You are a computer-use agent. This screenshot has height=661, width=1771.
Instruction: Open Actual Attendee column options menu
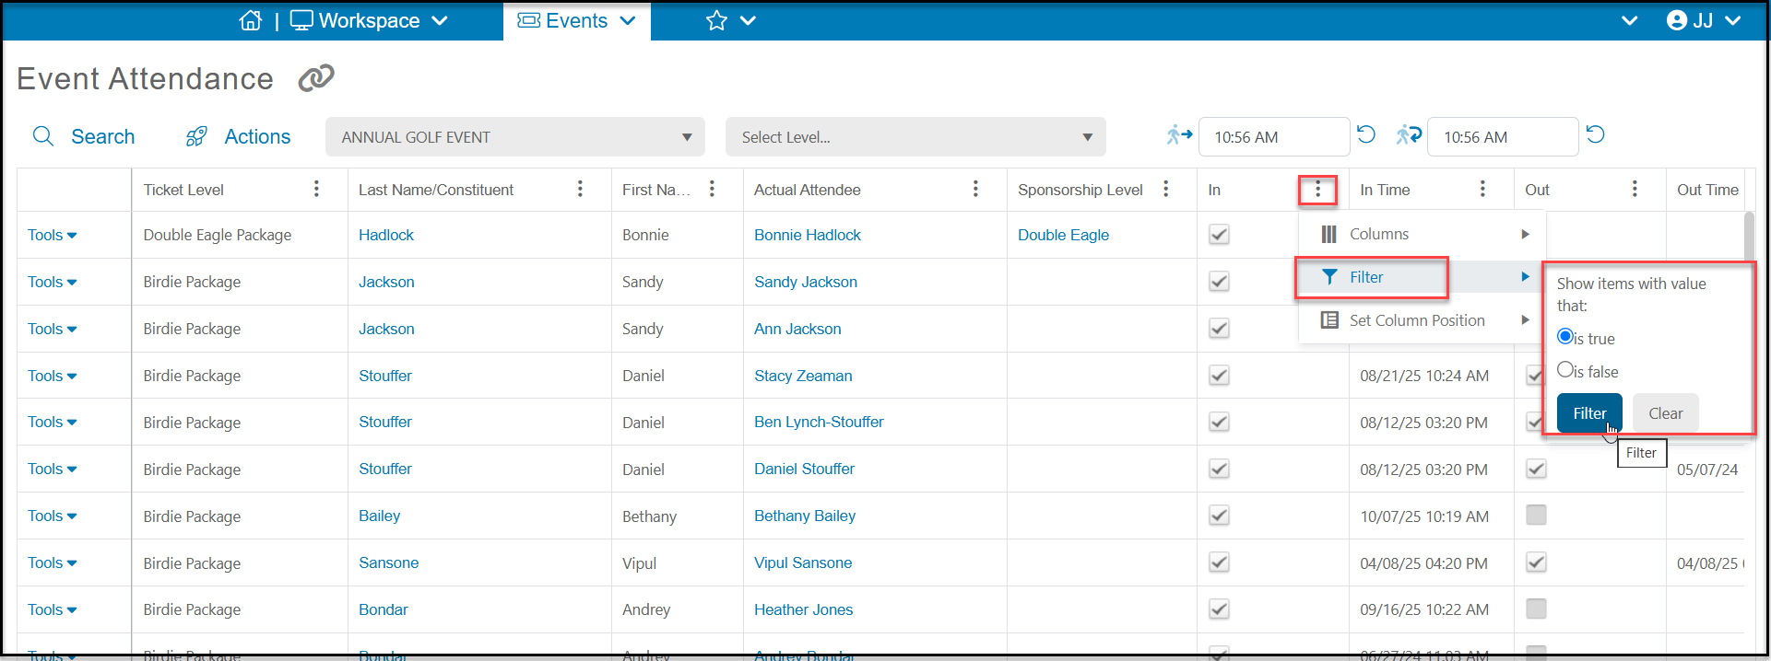(975, 189)
